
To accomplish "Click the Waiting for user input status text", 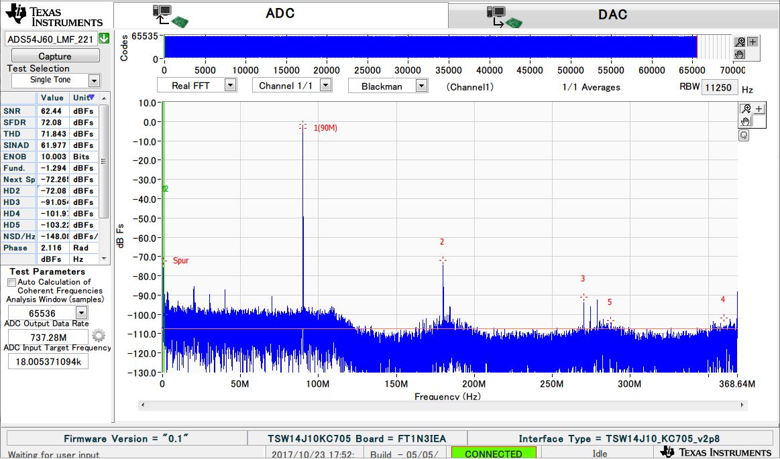I will [x=54, y=454].
